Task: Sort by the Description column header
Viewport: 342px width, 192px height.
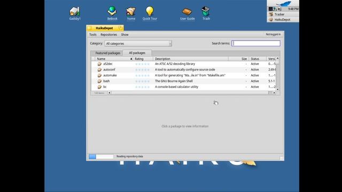Action: [x=191, y=59]
